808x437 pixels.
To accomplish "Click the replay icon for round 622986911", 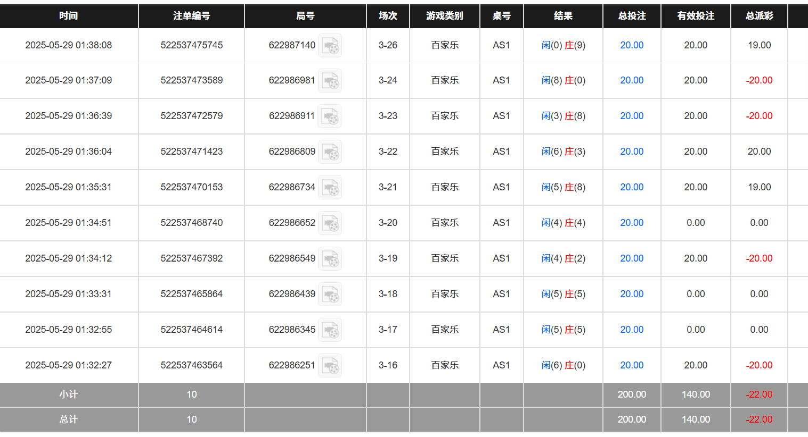I will (330, 116).
